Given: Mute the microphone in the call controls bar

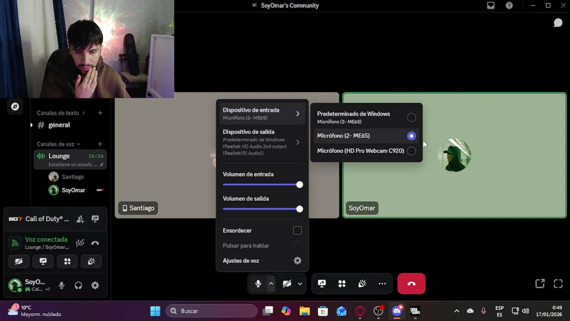Looking at the screenshot, I should point(258,284).
